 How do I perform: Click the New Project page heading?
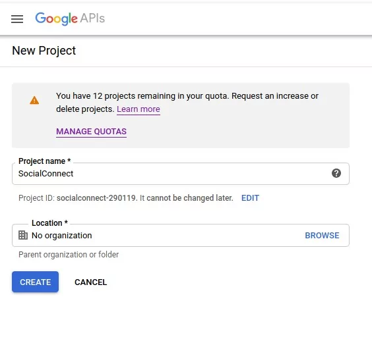(x=44, y=51)
